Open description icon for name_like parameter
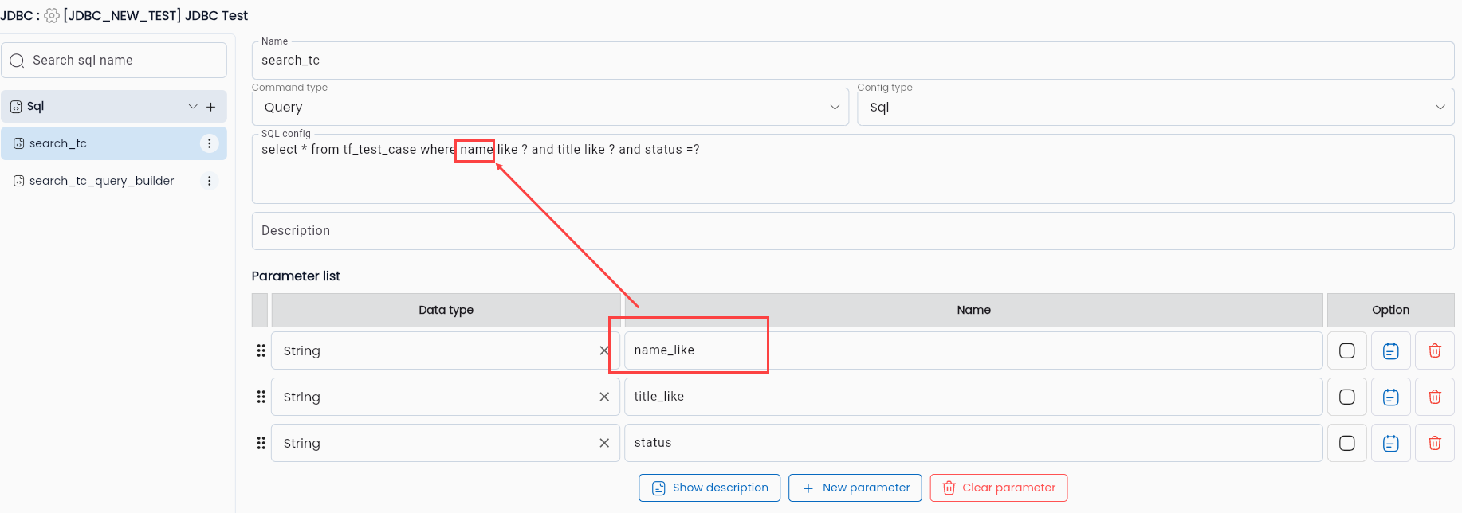Image resolution: width=1462 pixels, height=513 pixels. click(1391, 350)
